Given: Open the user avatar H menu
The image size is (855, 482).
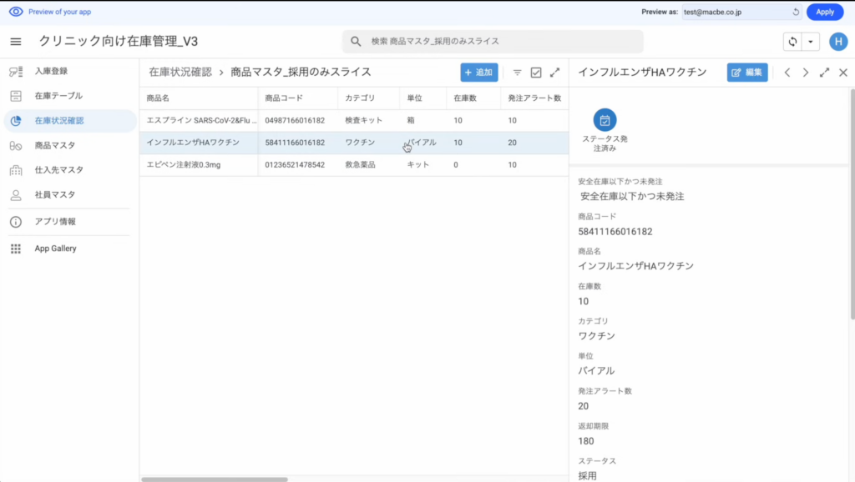Looking at the screenshot, I should click(837, 42).
